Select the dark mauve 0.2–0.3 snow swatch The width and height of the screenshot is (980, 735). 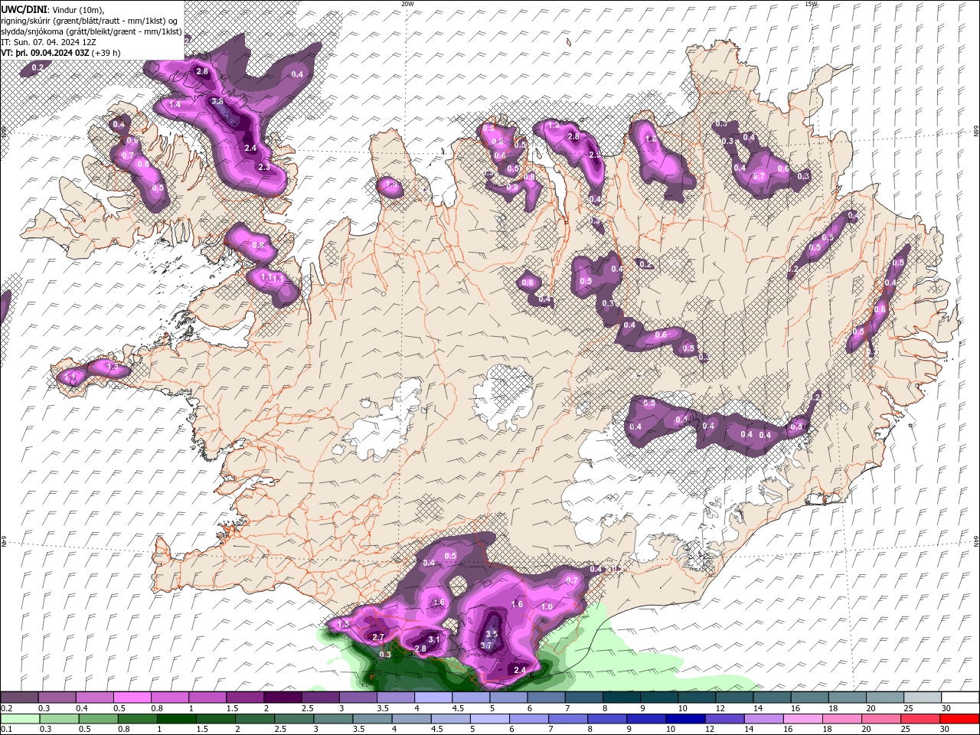click(x=19, y=697)
